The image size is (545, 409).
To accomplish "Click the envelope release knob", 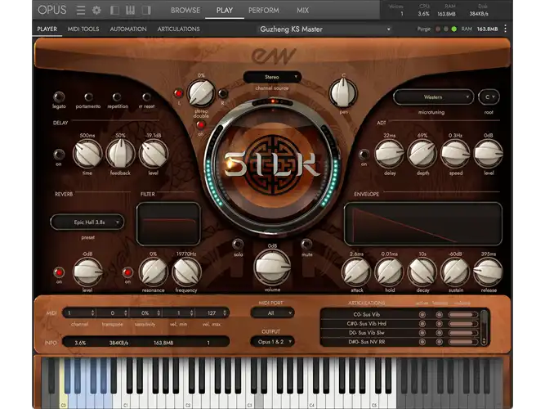I will click(489, 272).
